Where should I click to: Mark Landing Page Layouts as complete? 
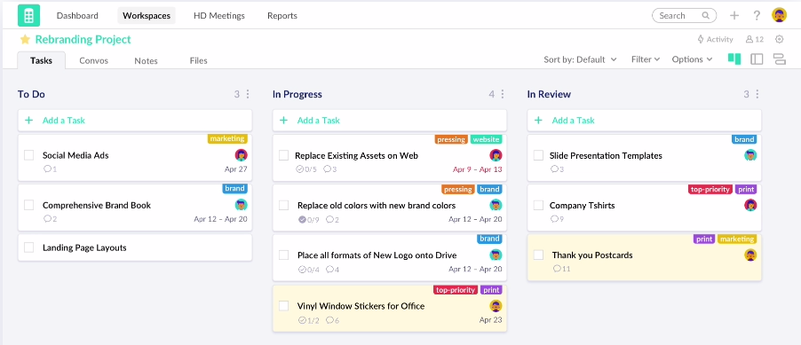pyautogui.click(x=29, y=247)
